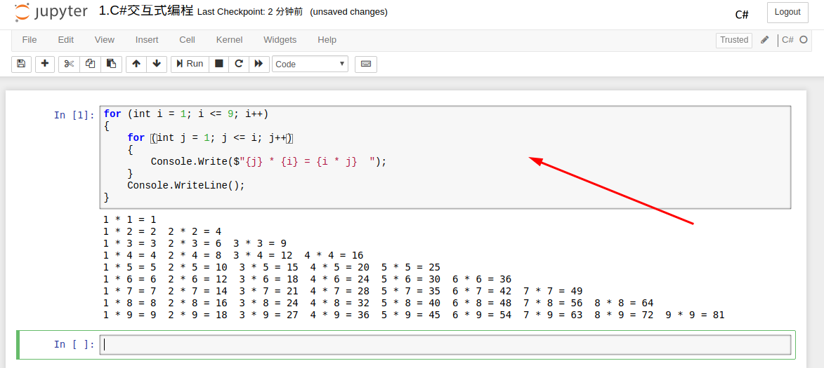The width and height of the screenshot is (824, 368).
Task: Paste cells below icon
Action: [x=112, y=64]
